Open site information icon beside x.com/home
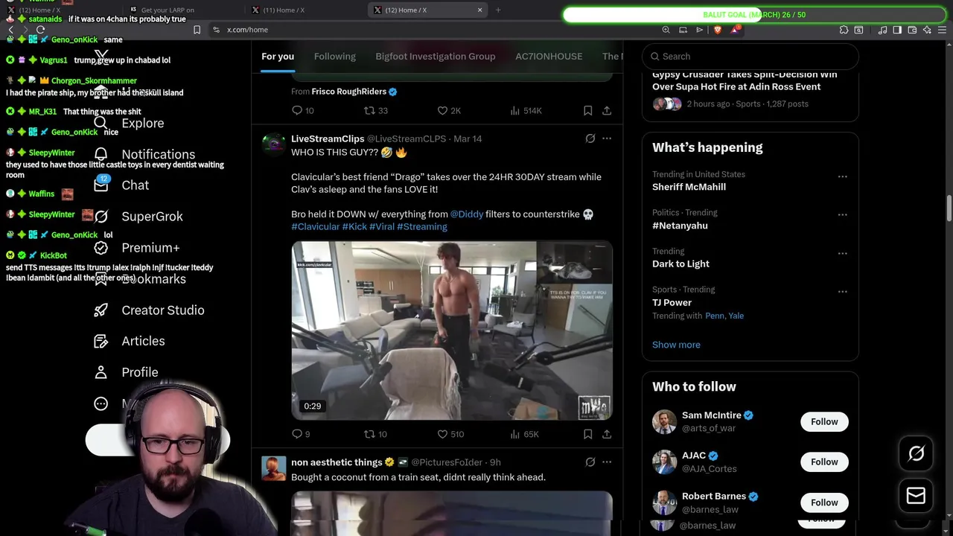Viewport: 953px width, 536px height. (216, 30)
